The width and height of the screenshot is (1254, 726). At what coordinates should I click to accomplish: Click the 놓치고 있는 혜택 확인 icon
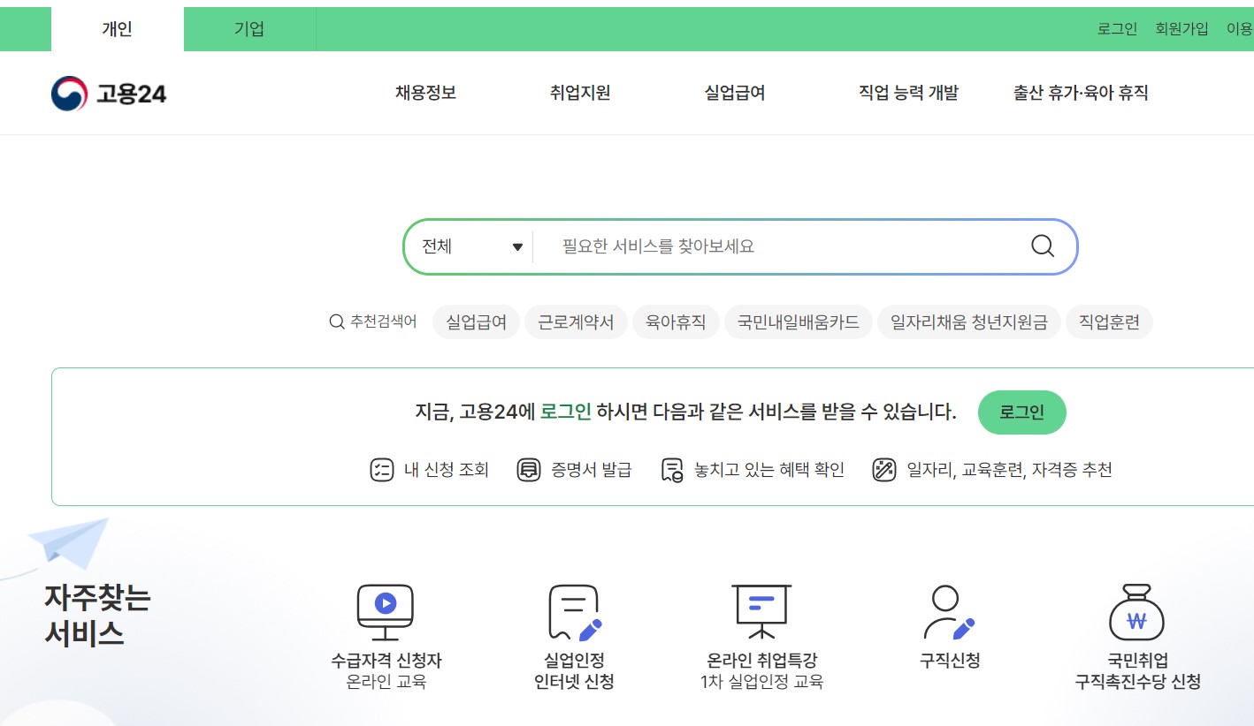(x=670, y=469)
